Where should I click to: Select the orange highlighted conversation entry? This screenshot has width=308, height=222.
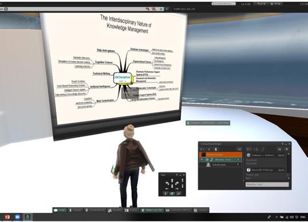click(220, 155)
